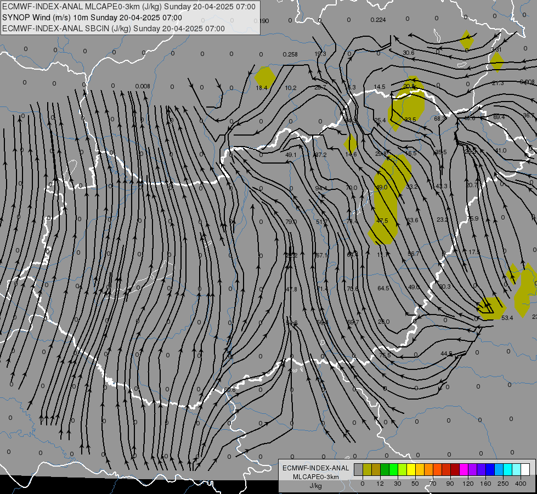Click the map value 70.0
The height and width of the screenshot is (494, 537).
pos(352,188)
